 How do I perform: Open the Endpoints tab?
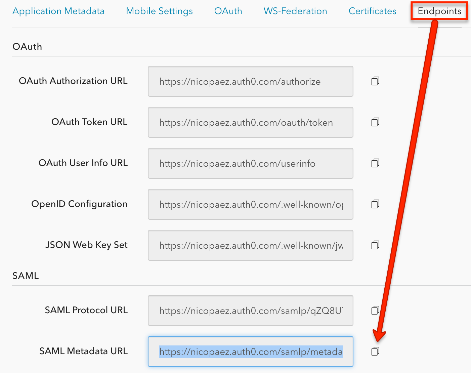[x=439, y=11]
